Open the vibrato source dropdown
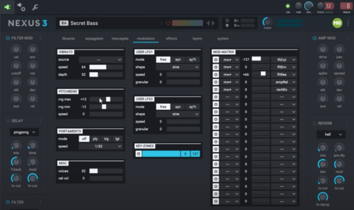The height and width of the screenshot is (210, 354). tap(100, 60)
